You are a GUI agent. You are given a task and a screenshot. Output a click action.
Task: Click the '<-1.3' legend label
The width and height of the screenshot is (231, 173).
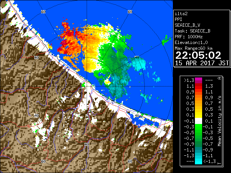209,161
